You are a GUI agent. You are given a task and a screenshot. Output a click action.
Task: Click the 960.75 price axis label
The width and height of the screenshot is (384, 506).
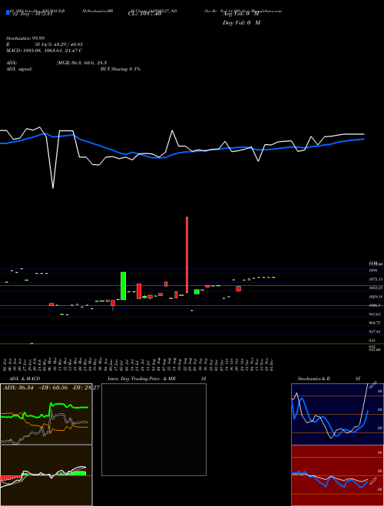point(374,323)
